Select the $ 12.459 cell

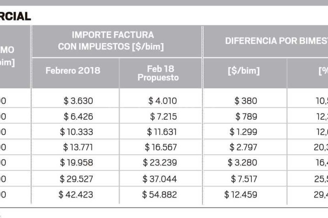click(x=241, y=195)
